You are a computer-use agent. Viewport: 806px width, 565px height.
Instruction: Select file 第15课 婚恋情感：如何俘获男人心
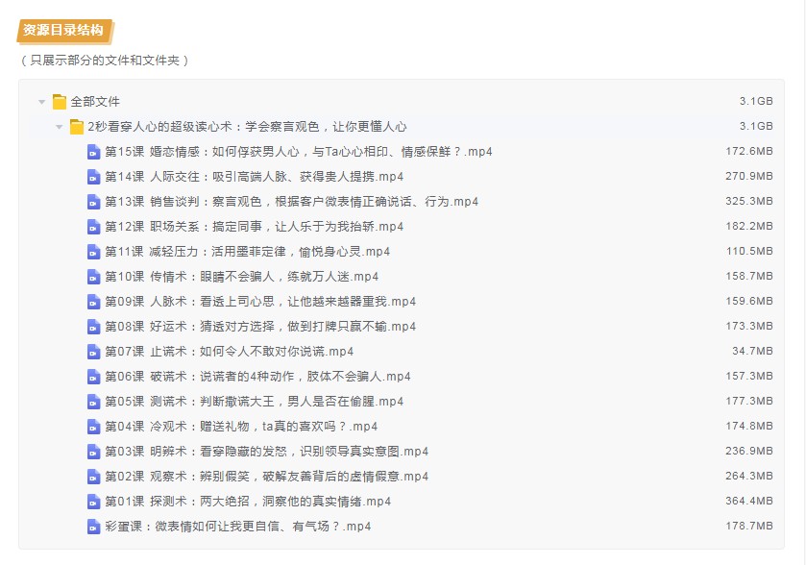pos(299,152)
